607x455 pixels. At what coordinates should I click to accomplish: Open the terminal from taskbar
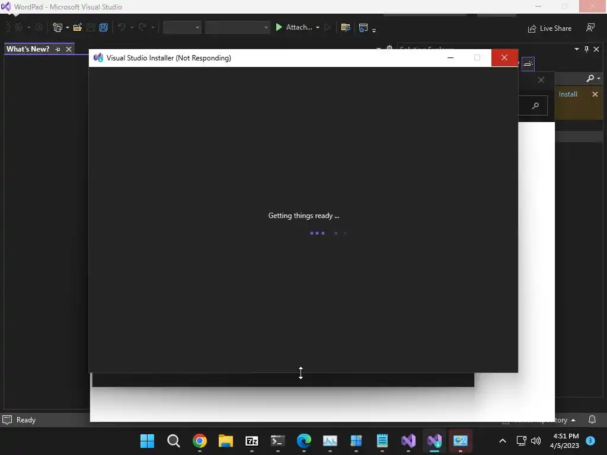[x=277, y=441]
